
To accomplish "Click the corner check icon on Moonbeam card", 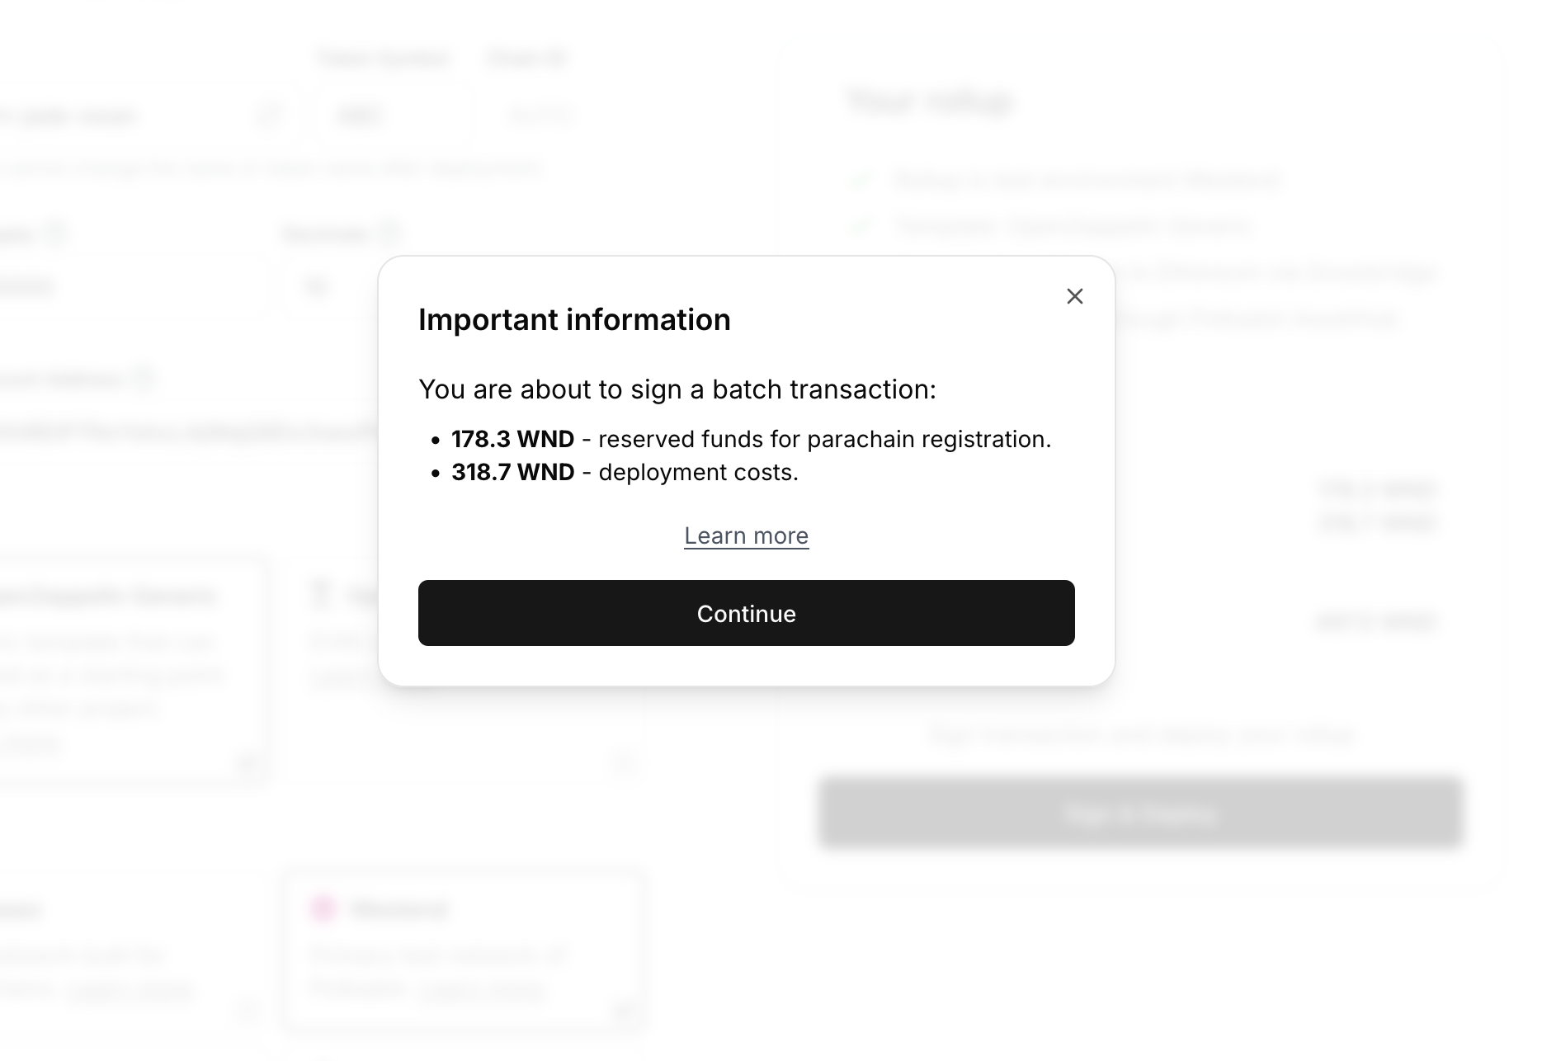I will coord(624,1010).
